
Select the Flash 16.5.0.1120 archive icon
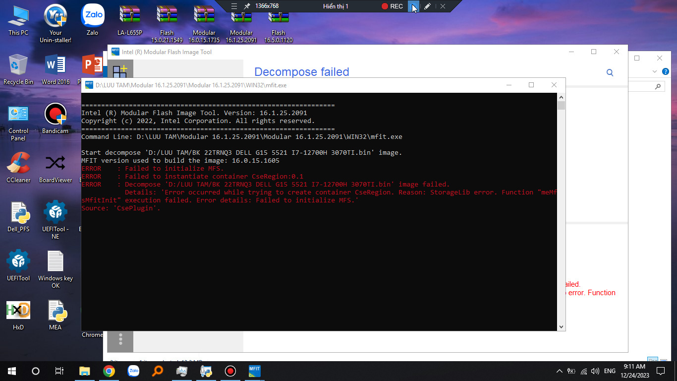(x=279, y=23)
